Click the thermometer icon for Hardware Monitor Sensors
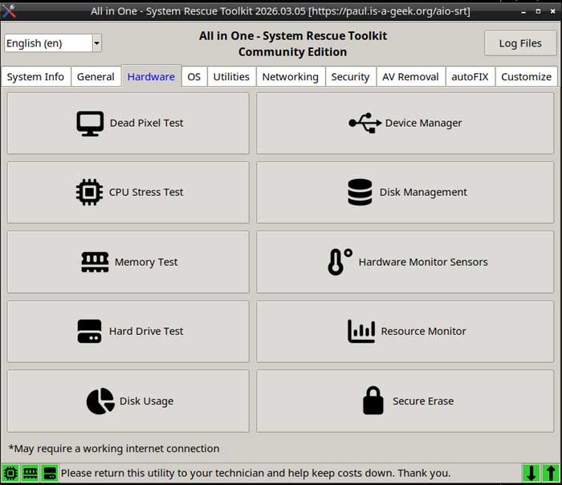562x485 pixels. pyautogui.click(x=340, y=262)
